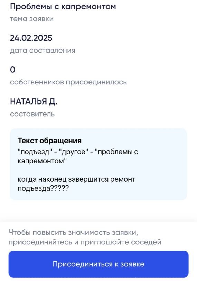Select the когда наконец завершится ремонт line
The height and width of the screenshot is (281, 197).
(76, 179)
